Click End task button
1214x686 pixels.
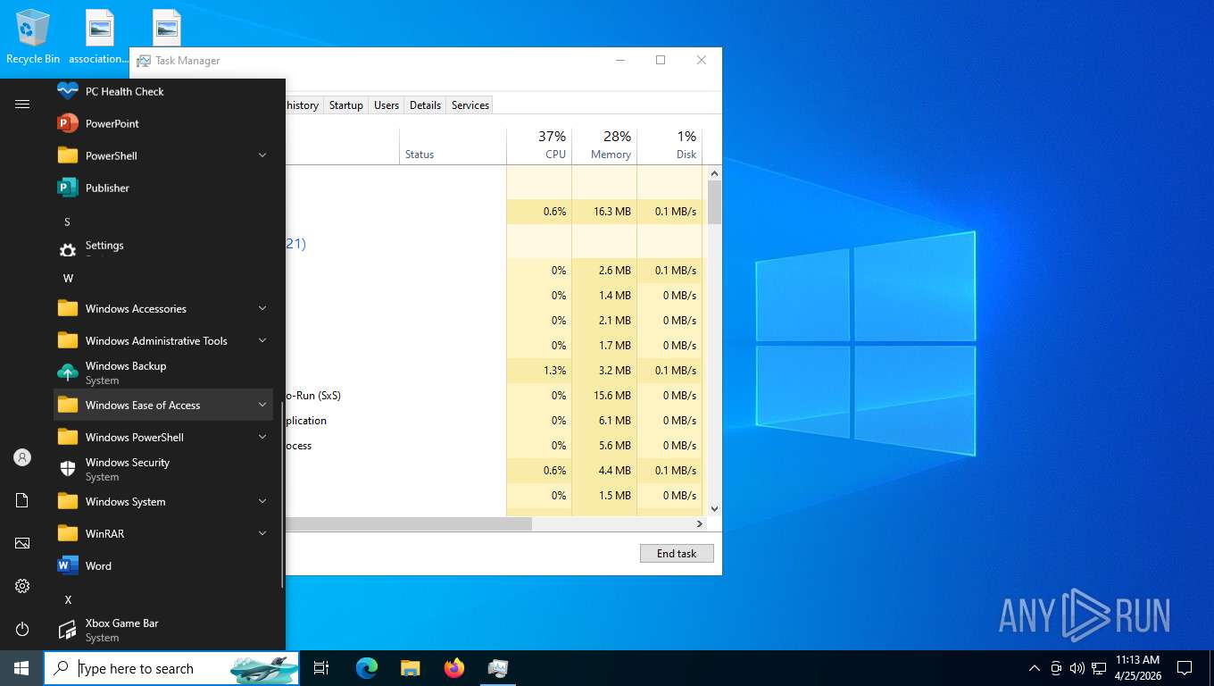pos(677,553)
